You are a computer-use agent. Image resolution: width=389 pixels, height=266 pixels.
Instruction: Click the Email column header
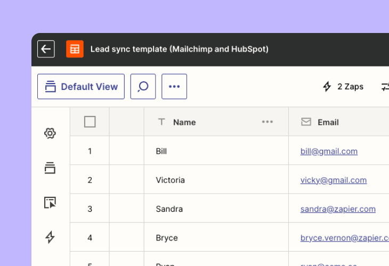click(338, 122)
